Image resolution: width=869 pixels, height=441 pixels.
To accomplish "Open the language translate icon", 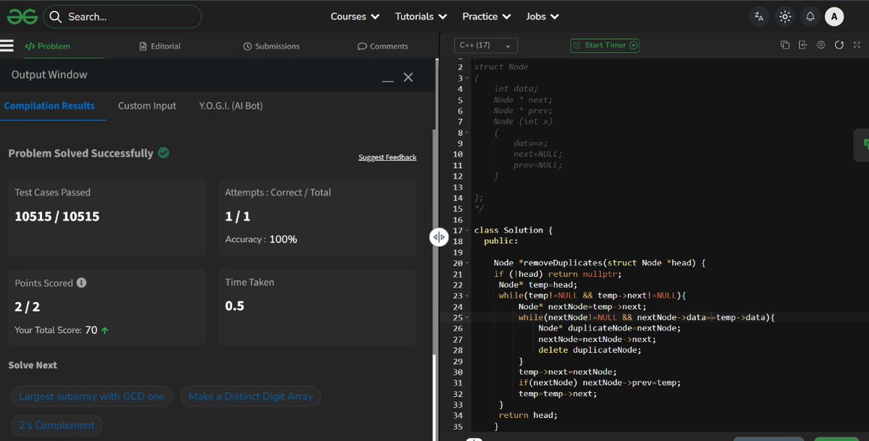I will click(759, 17).
